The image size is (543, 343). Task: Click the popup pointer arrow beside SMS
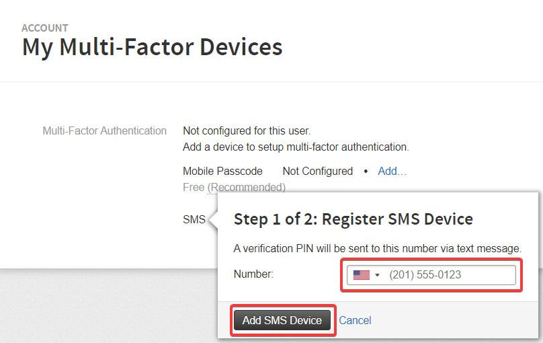click(214, 220)
